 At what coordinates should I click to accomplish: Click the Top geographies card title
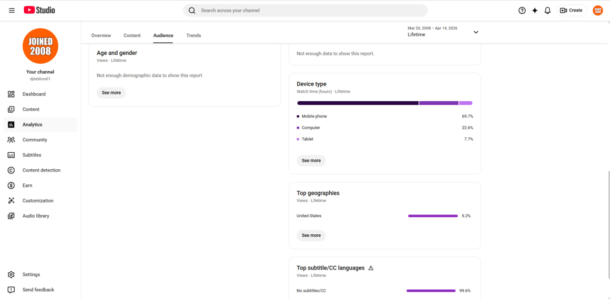[x=318, y=193]
